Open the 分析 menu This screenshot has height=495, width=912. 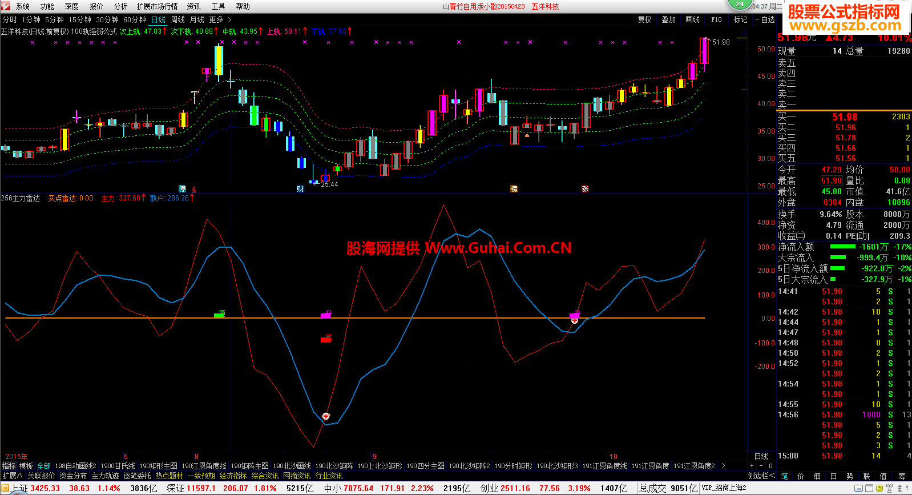click(x=121, y=6)
